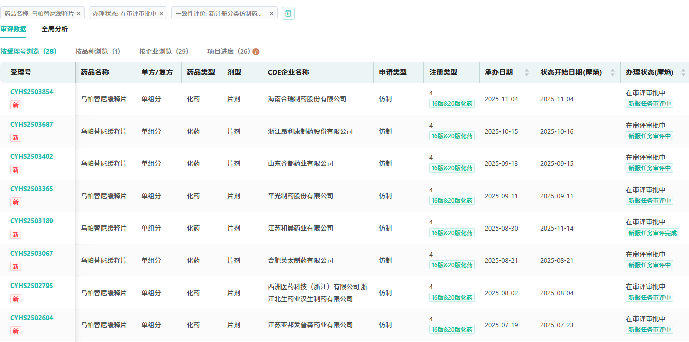Select the 审评数据 tab
This screenshot has height=342, width=689.
point(14,29)
